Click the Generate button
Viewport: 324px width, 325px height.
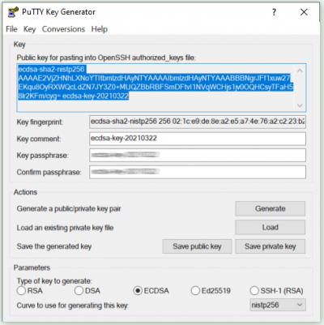[x=271, y=208]
